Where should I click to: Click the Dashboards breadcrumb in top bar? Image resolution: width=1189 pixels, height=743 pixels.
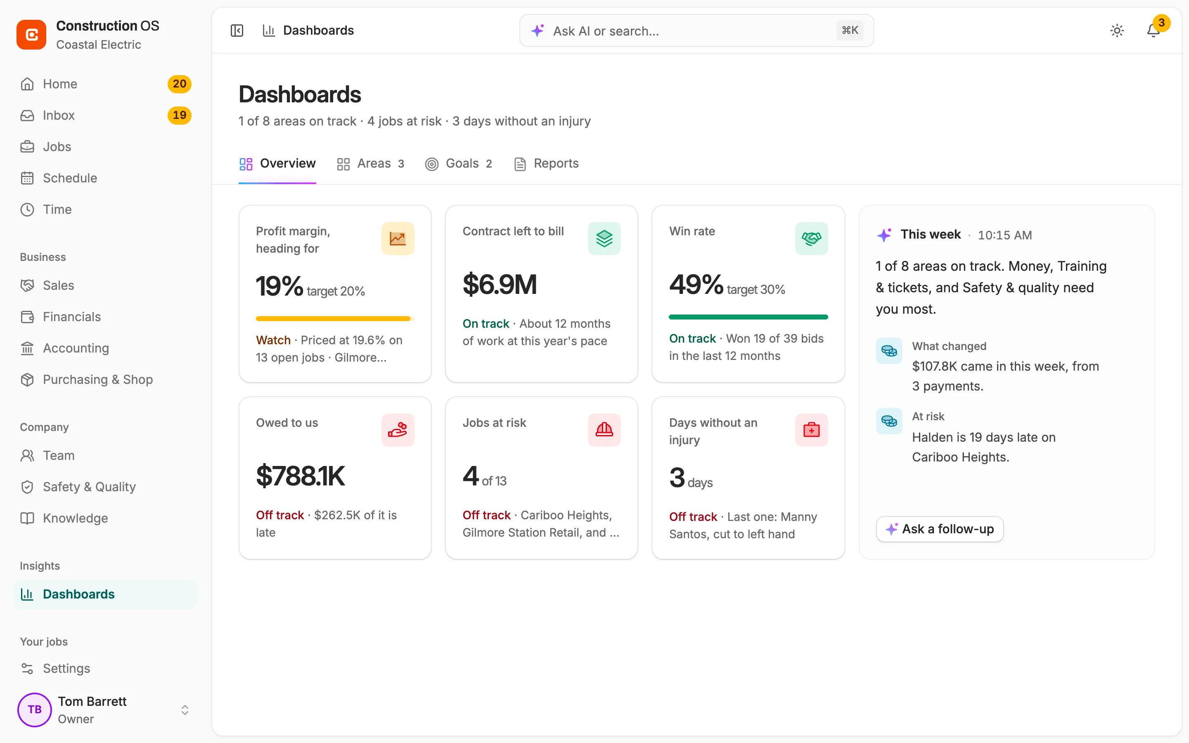[308, 31]
